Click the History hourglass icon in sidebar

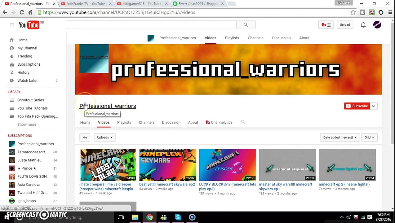[x=12, y=72]
